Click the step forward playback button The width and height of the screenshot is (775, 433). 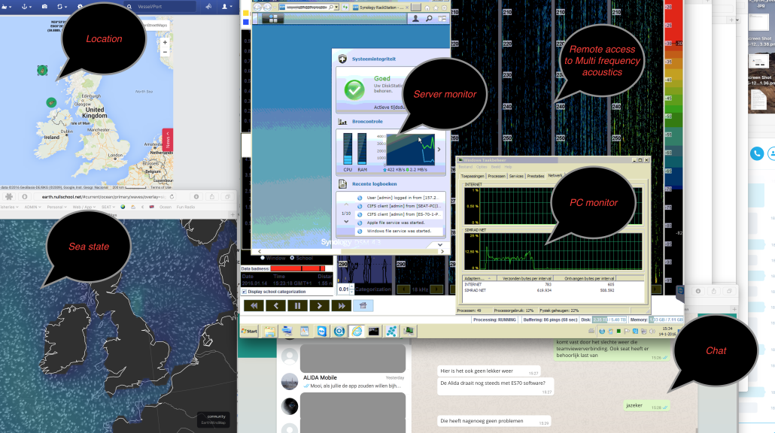point(319,306)
